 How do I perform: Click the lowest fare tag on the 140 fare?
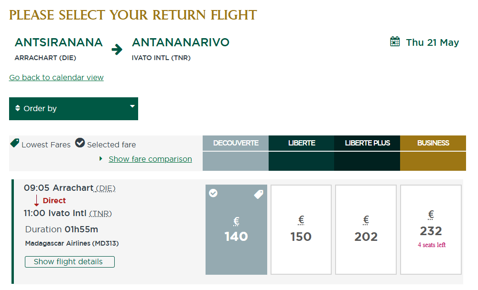pyautogui.click(x=259, y=194)
